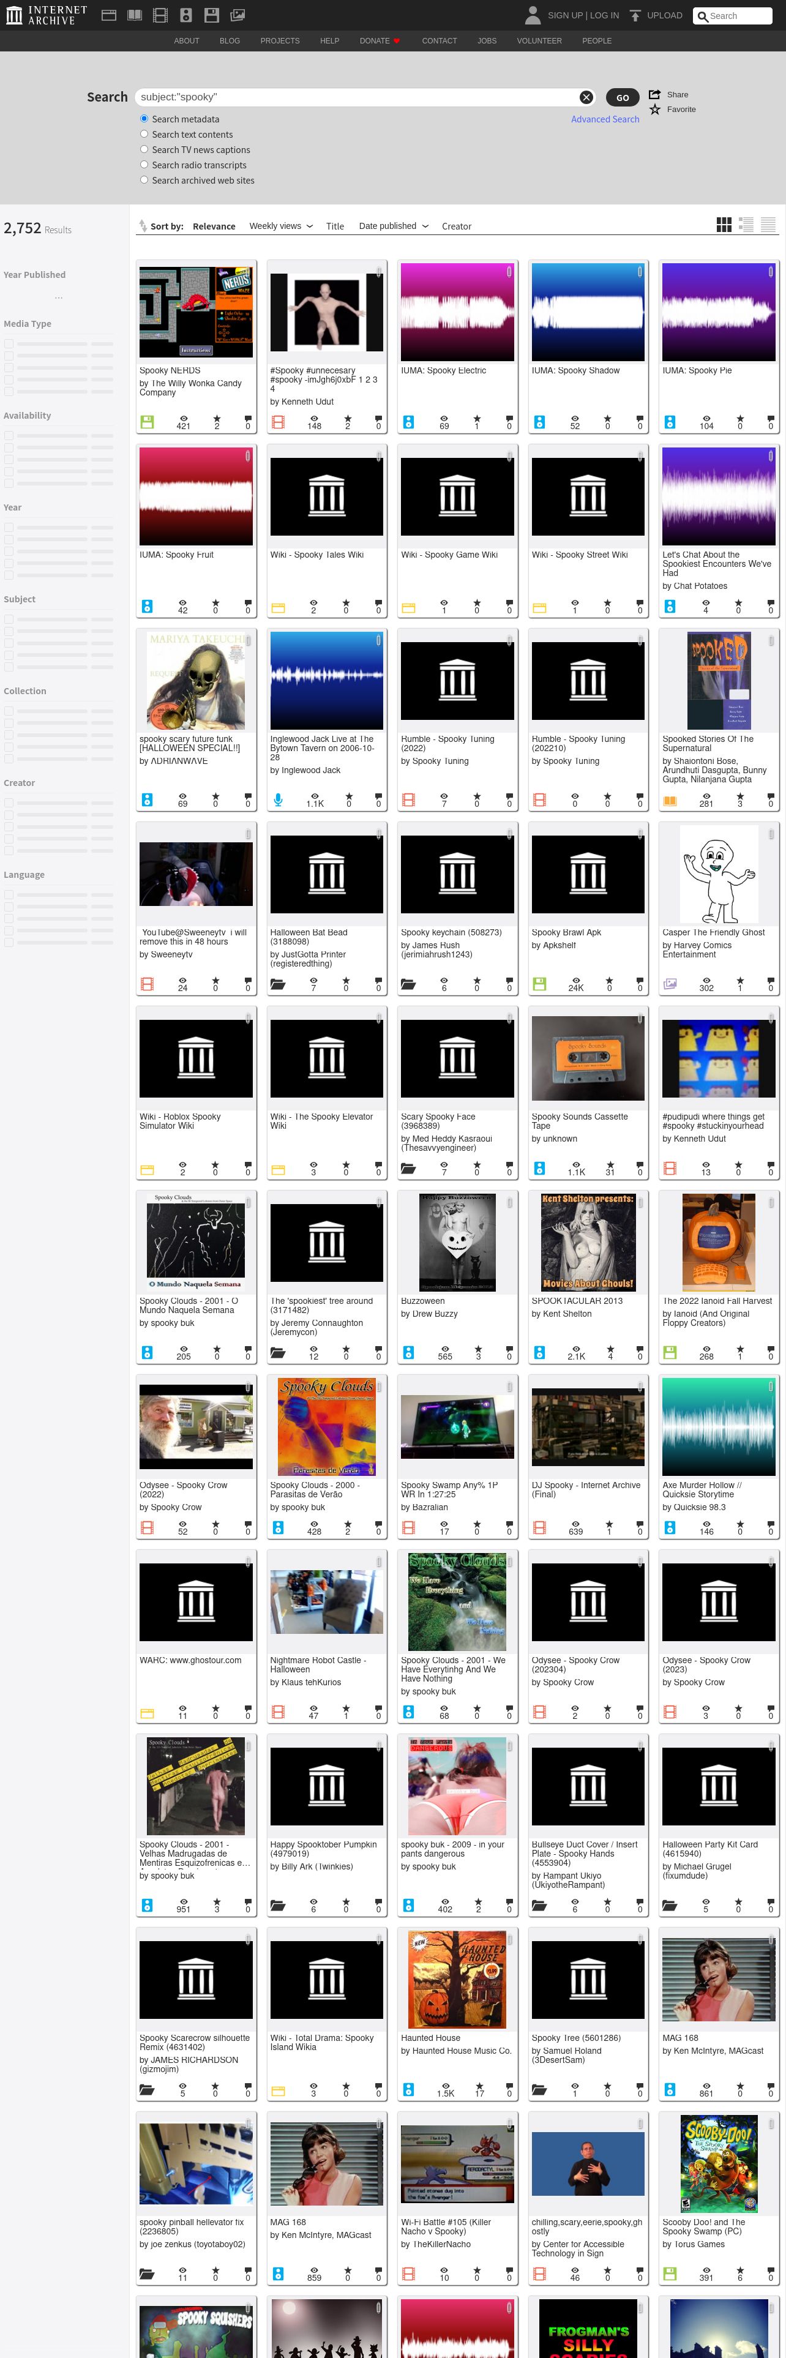Click folder icon on Halloween Bat Bead card
The width and height of the screenshot is (786, 2358).
pos(278,984)
